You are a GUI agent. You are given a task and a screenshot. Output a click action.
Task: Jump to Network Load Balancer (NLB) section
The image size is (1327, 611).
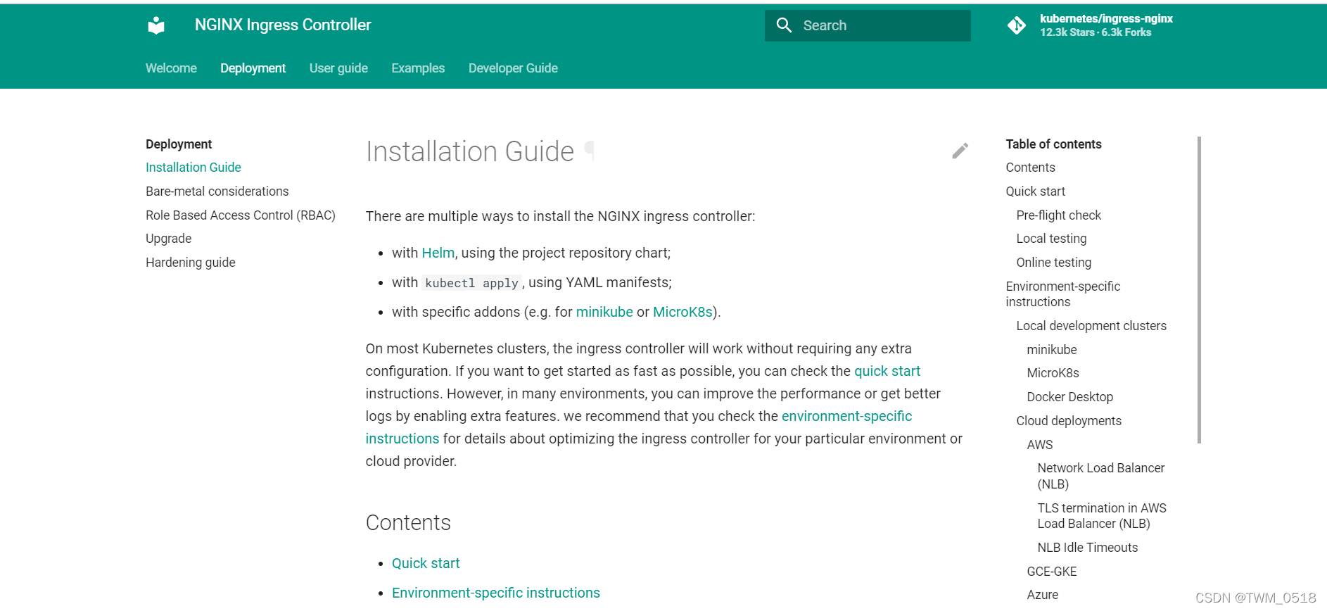(1101, 476)
